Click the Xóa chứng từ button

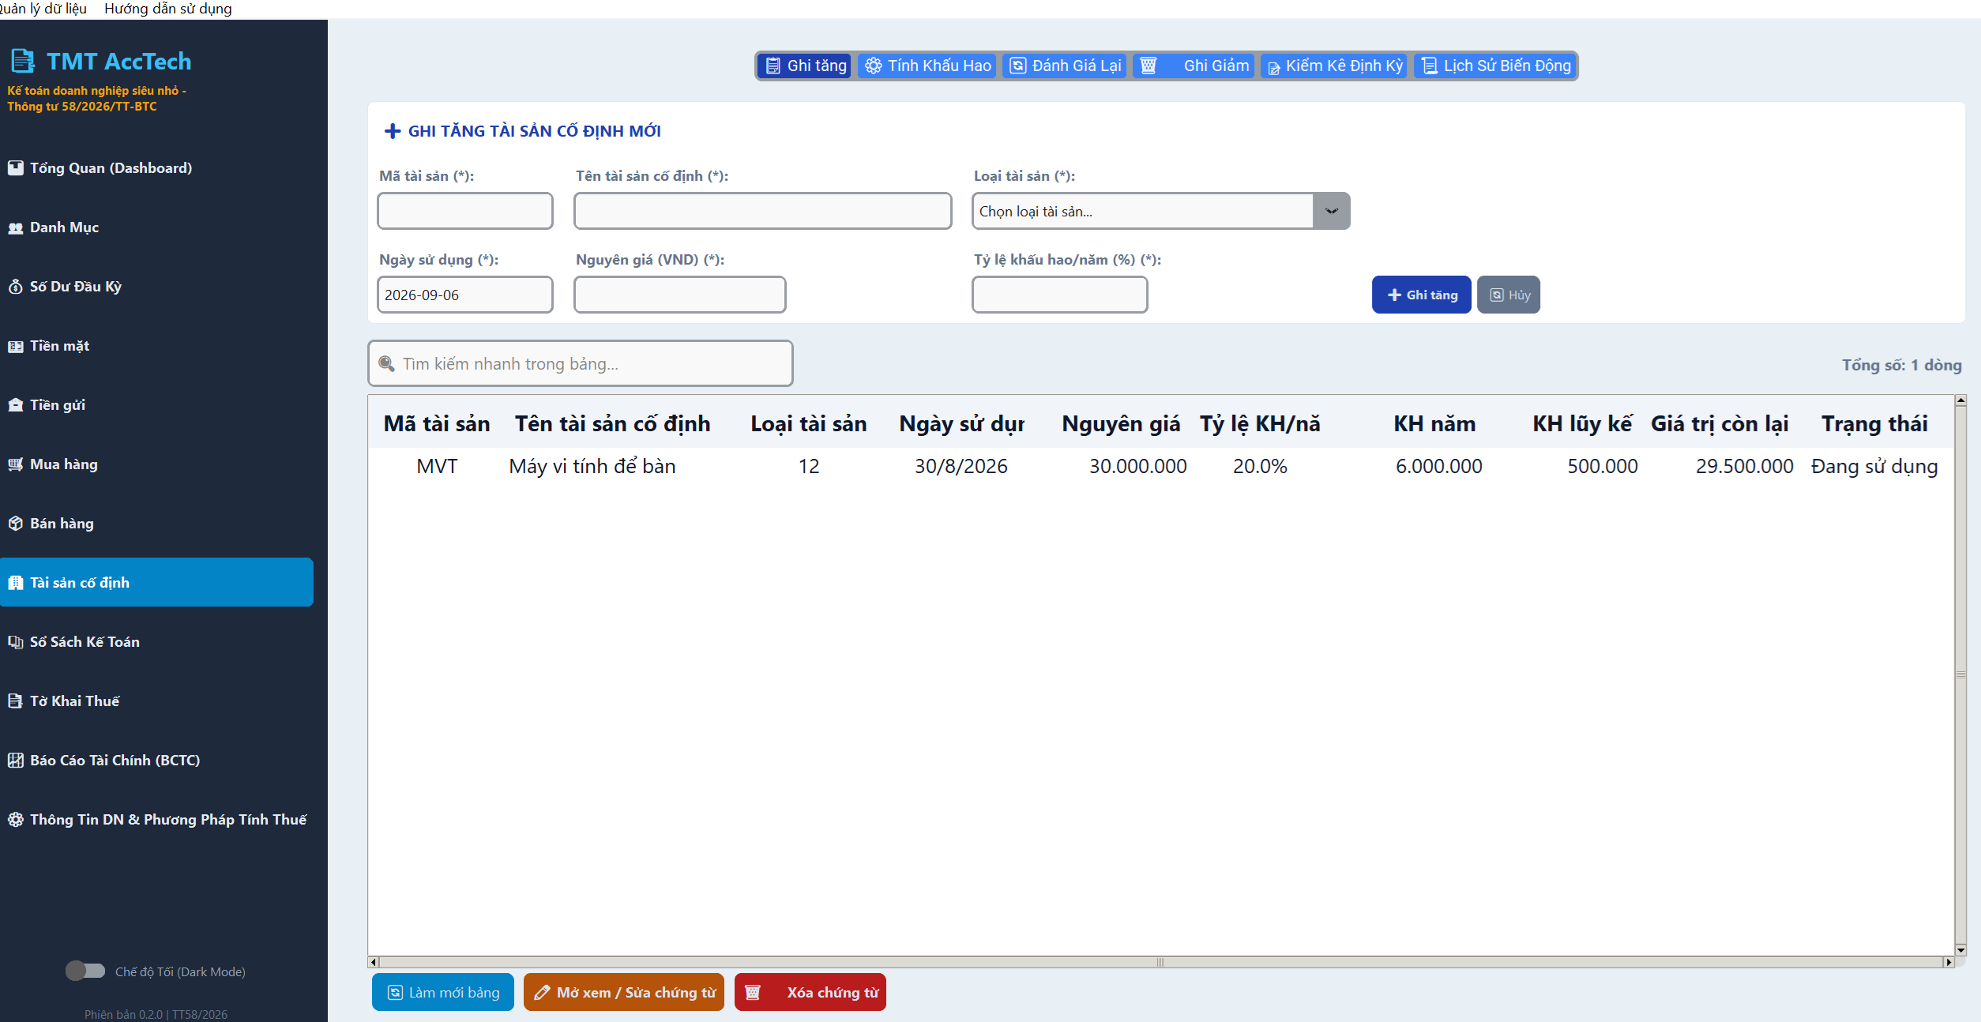pyautogui.click(x=810, y=992)
